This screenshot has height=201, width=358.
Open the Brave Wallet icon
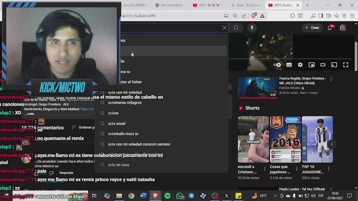[329, 16]
